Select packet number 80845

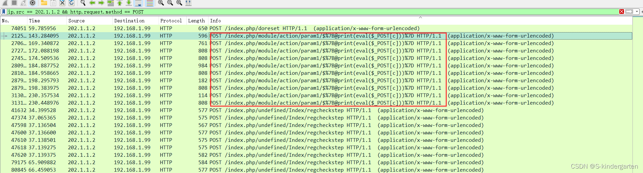316,170
